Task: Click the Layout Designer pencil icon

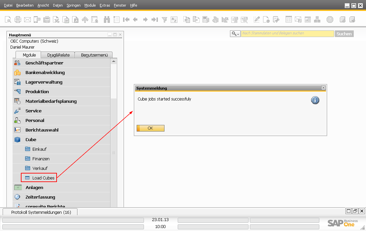Action: pos(256,19)
